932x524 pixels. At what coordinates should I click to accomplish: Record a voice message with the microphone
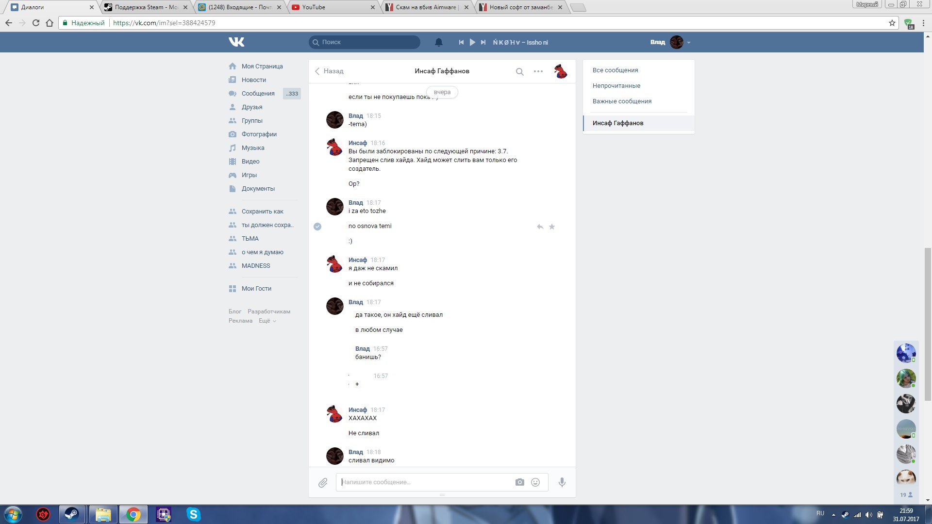[x=562, y=482]
